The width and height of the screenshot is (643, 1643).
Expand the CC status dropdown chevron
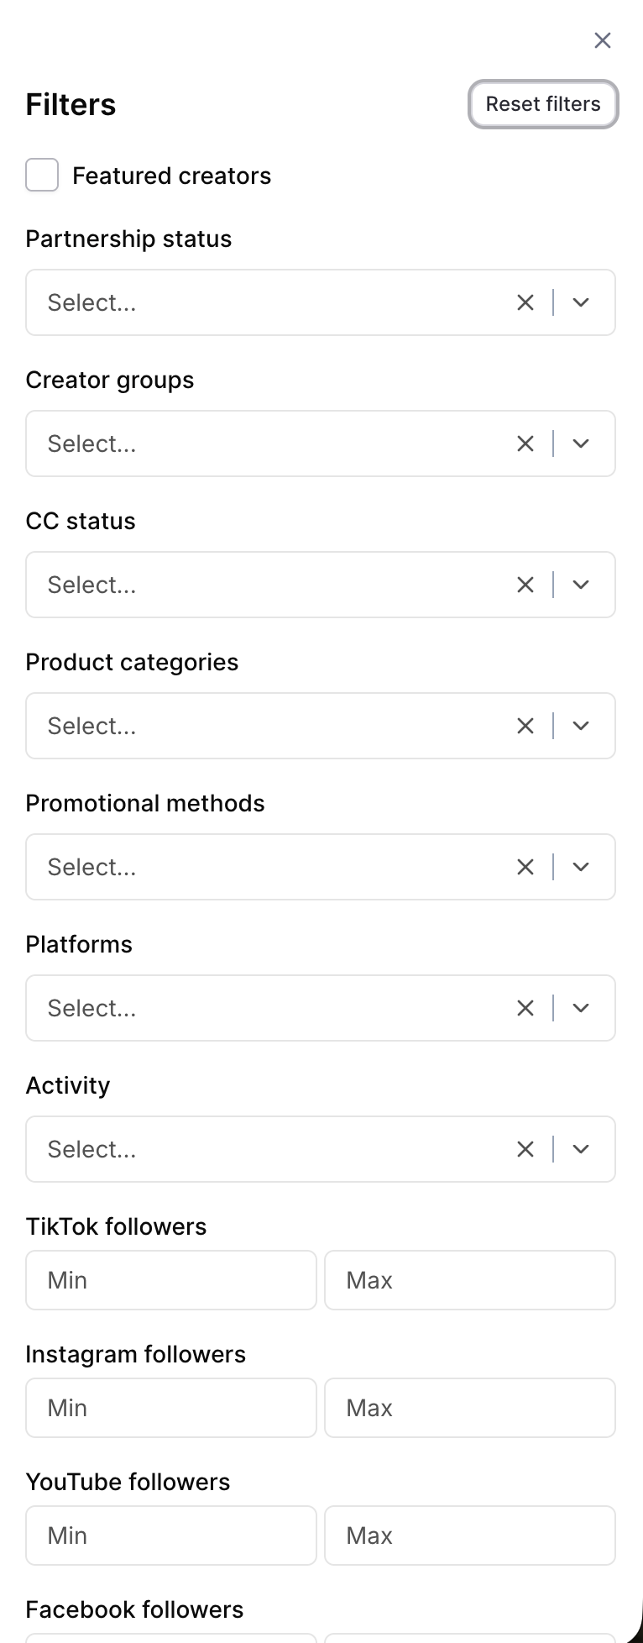point(581,585)
